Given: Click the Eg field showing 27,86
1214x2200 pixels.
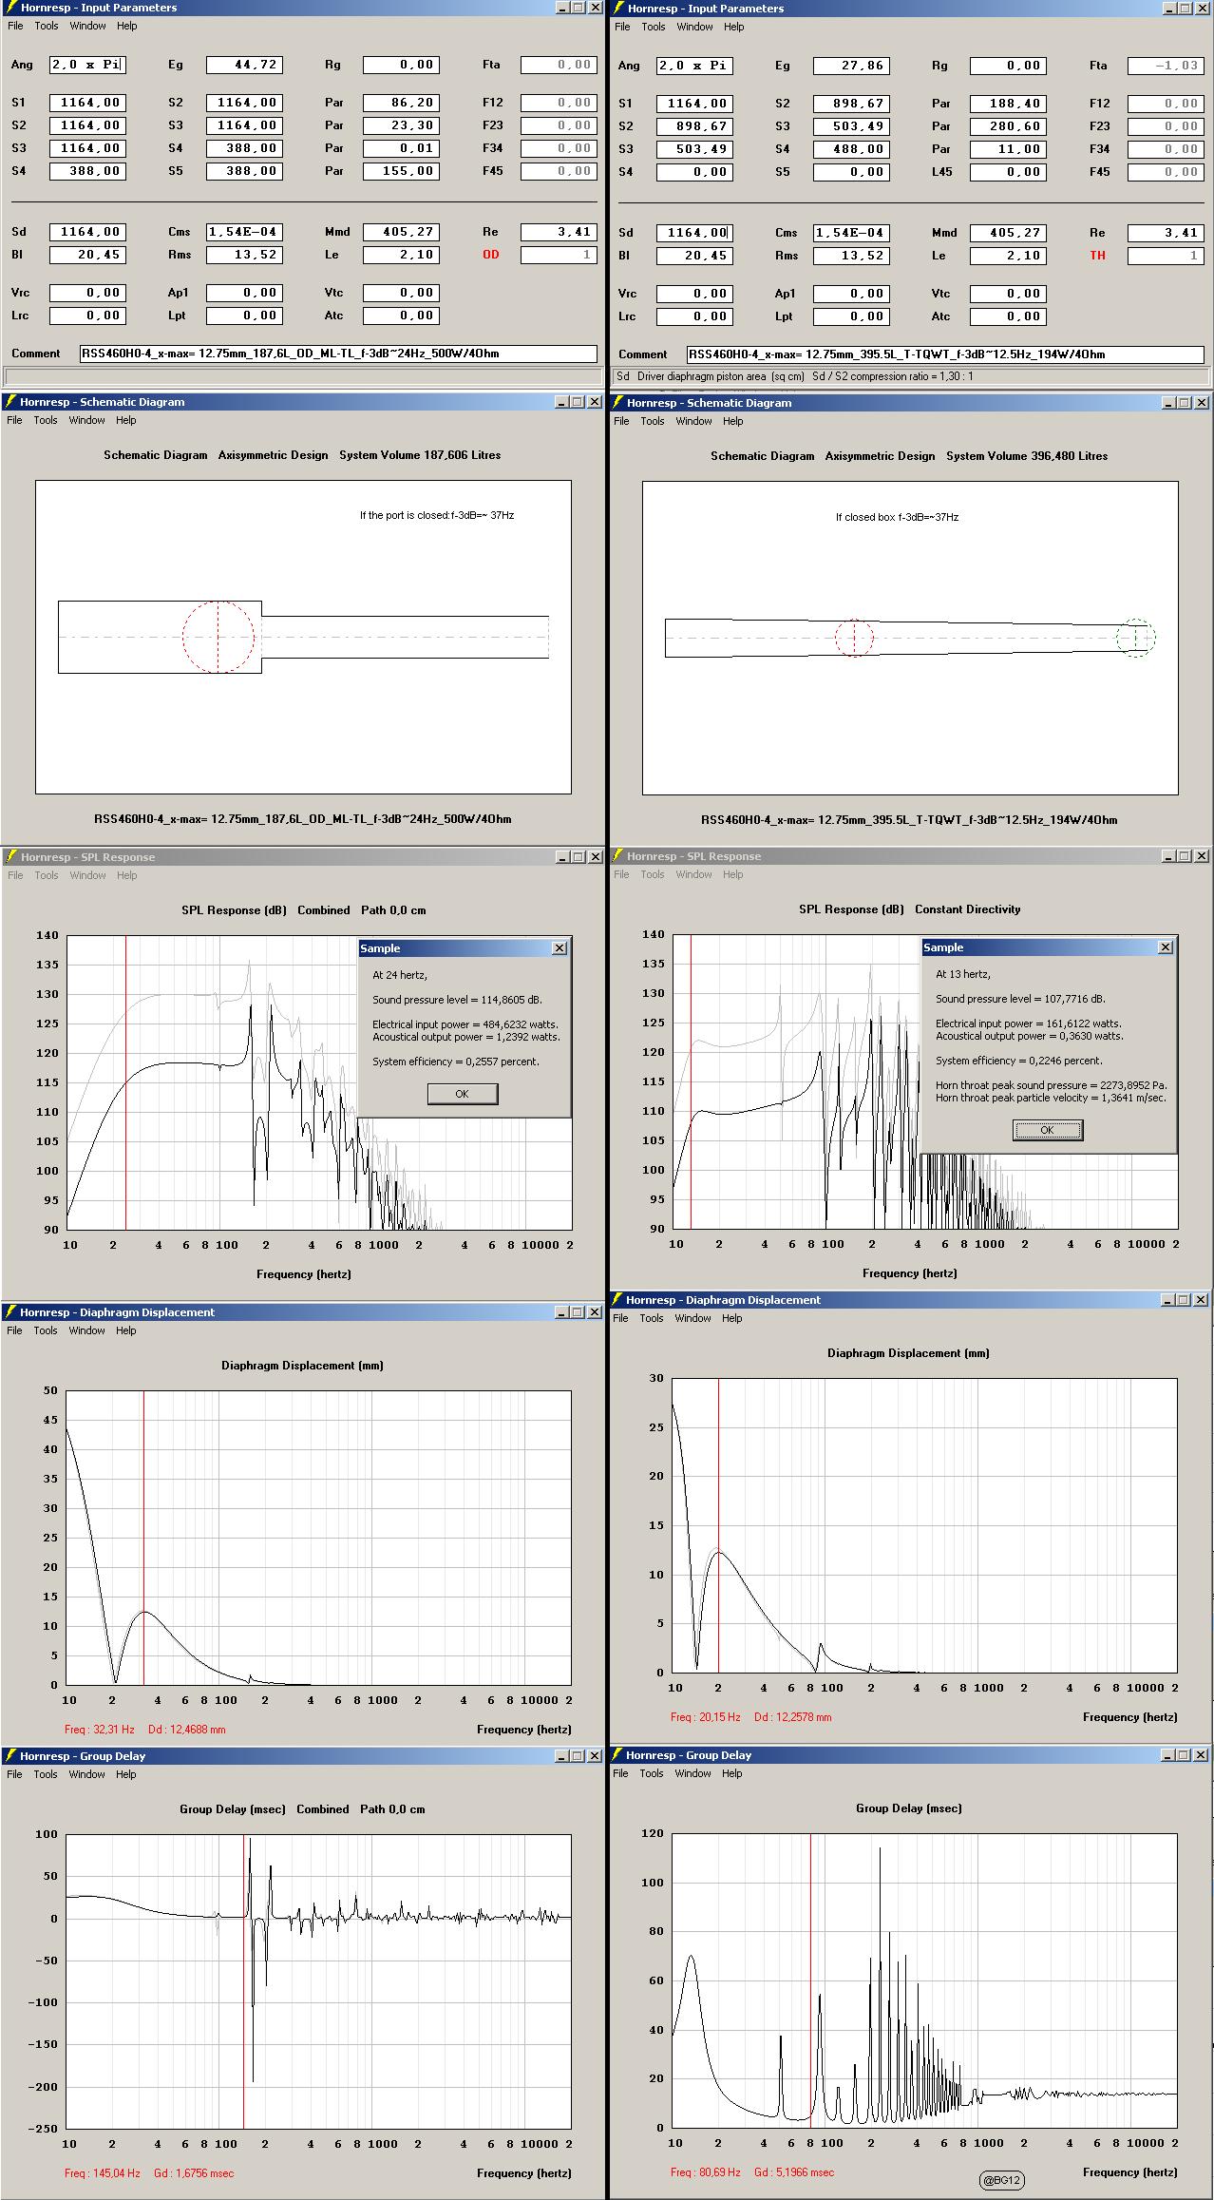Looking at the screenshot, I should [851, 66].
